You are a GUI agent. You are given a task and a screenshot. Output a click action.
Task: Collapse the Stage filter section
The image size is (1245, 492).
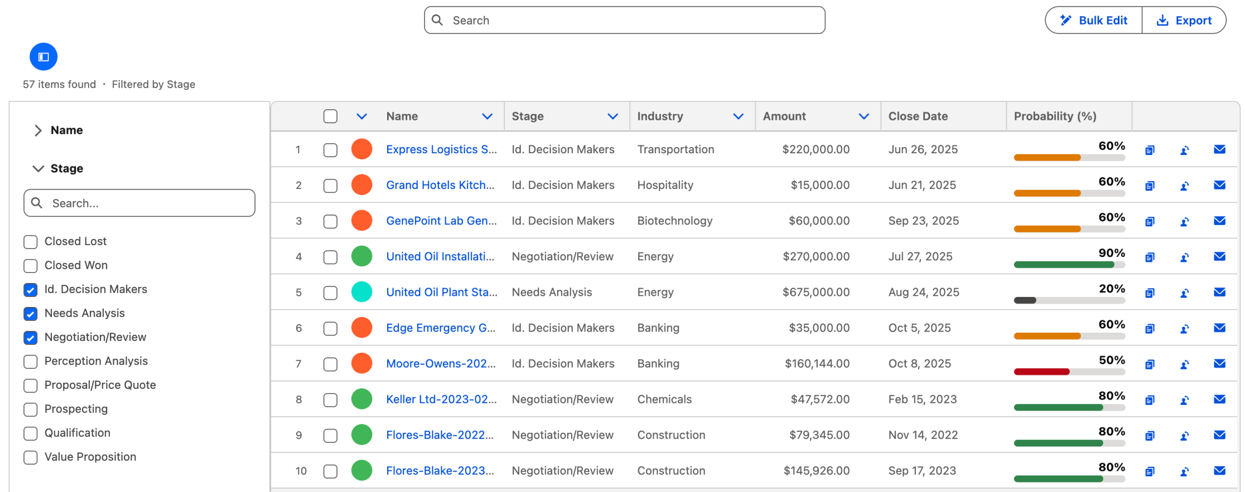[x=38, y=168]
